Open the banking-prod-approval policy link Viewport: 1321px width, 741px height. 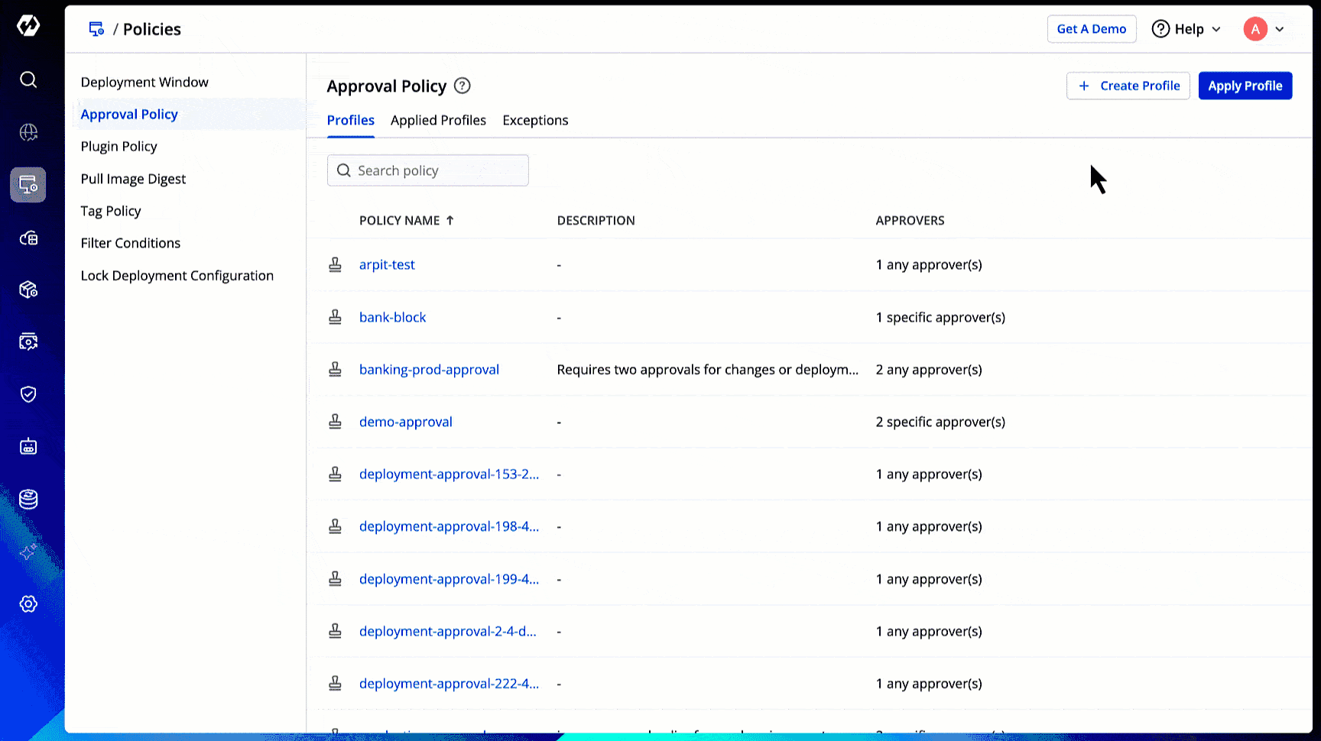(x=429, y=370)
